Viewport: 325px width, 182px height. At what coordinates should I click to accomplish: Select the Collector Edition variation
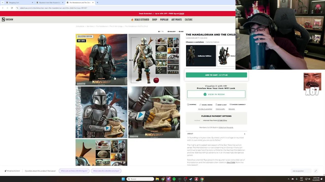click(201, 56)
